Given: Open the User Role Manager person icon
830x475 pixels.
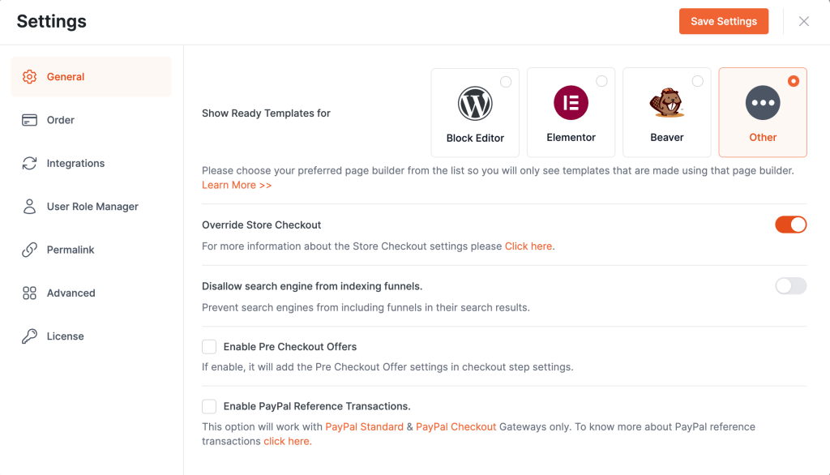Looking at the screenshot, I should pos(30,206).
